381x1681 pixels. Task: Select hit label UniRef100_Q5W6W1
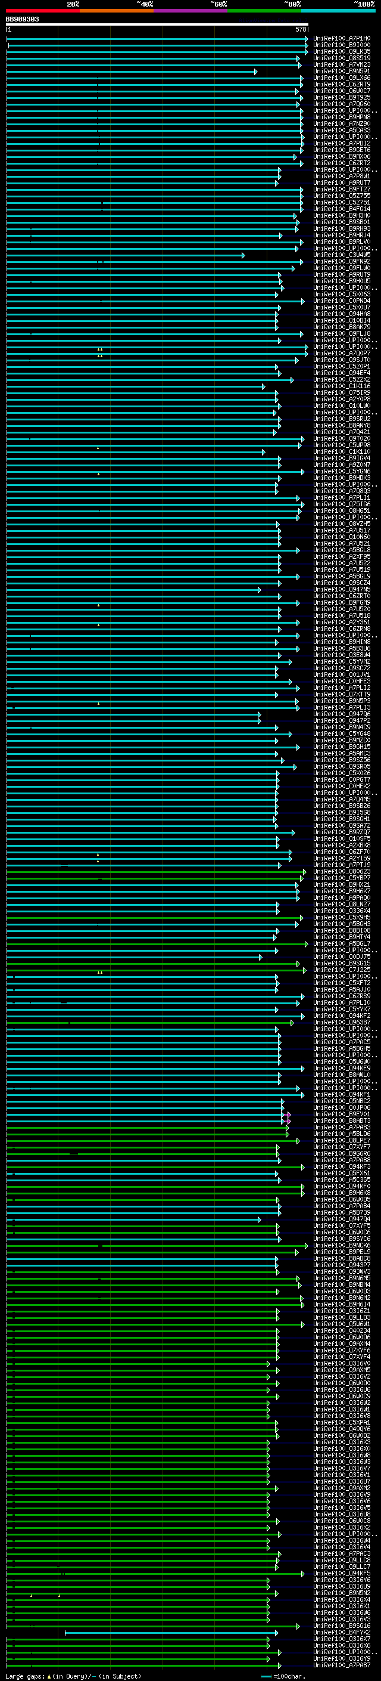(x=342, y=1324)
